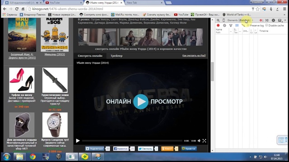Show hidden tray icons arrow

(x=250, y=157)
